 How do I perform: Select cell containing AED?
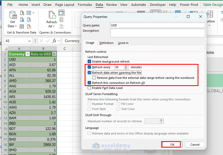[x=19, y=65]
